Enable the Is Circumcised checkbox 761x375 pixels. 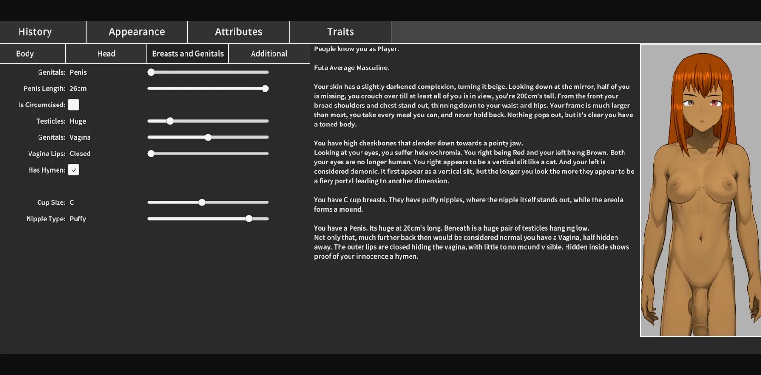(x=74, y=105)
